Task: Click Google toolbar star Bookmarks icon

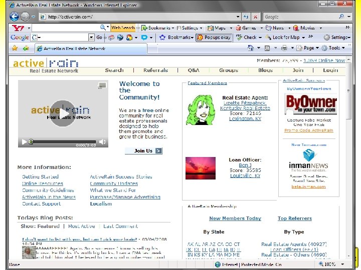Action: click(x=162, y=37)
